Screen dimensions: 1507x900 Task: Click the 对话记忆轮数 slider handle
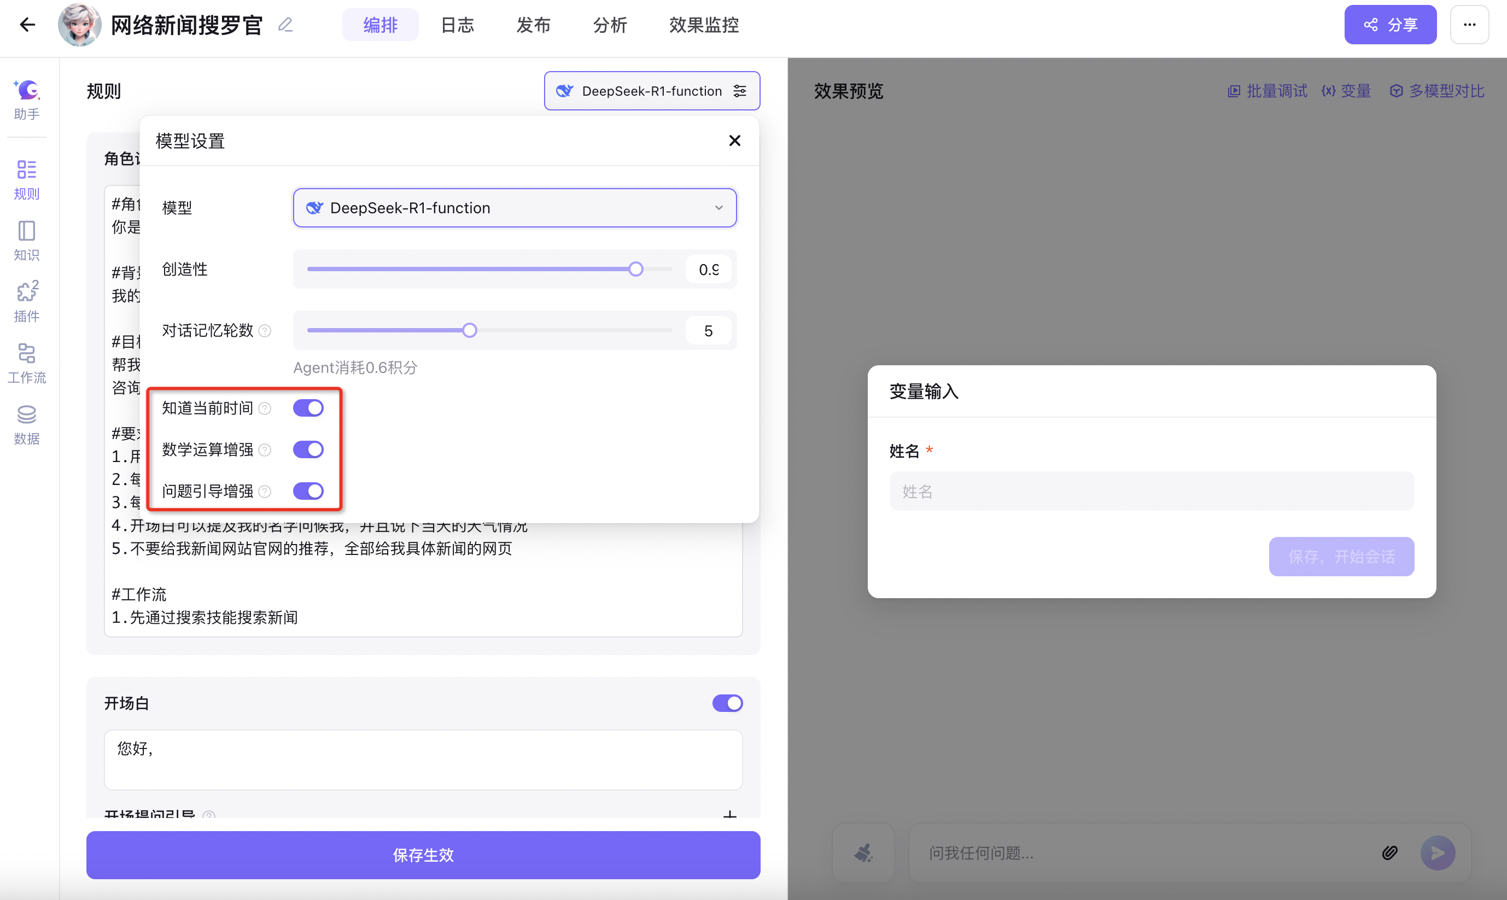(469, 330)
